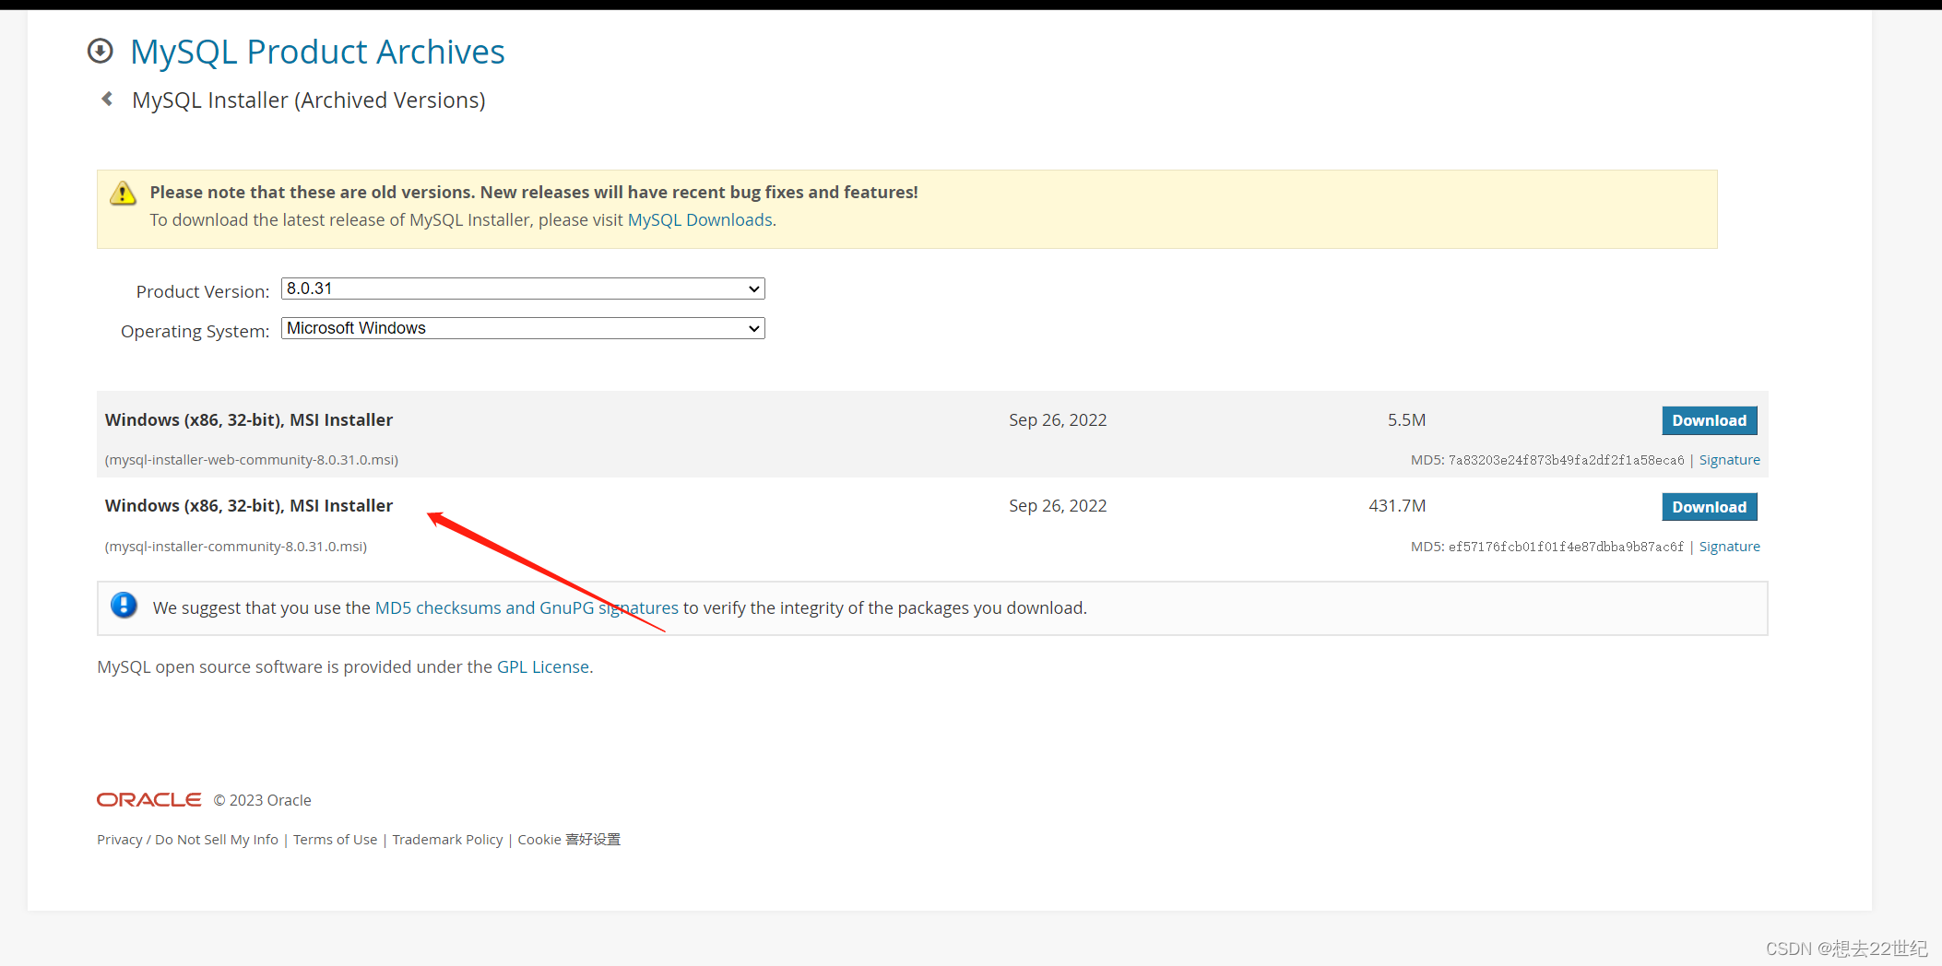Open the Product Version 8.0.31 dropdown
This screenshot has width=1942, height=966.
point(523,289)
